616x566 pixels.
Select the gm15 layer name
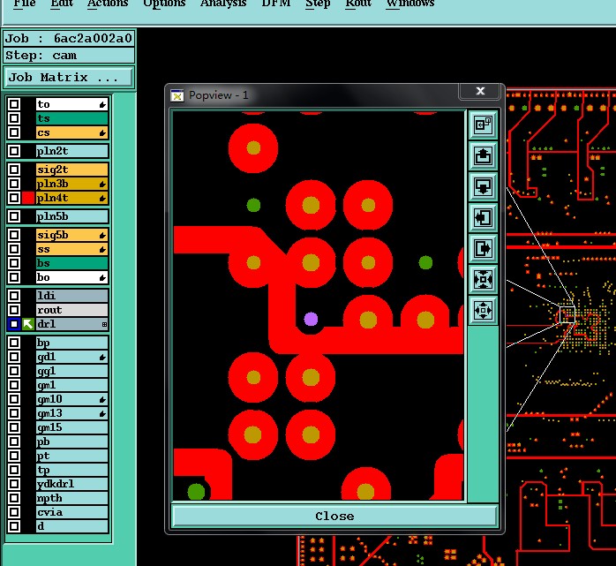71,427
